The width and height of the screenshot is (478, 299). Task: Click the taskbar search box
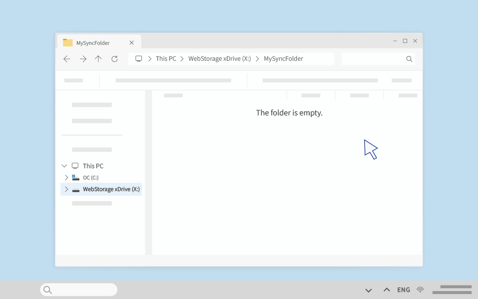(78, 290)
